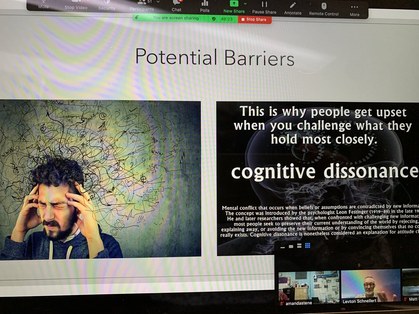Open the Participants panel
The image size is (419, 314).
pos(141,6)
